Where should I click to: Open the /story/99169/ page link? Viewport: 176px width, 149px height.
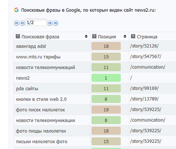coord(144,88)
